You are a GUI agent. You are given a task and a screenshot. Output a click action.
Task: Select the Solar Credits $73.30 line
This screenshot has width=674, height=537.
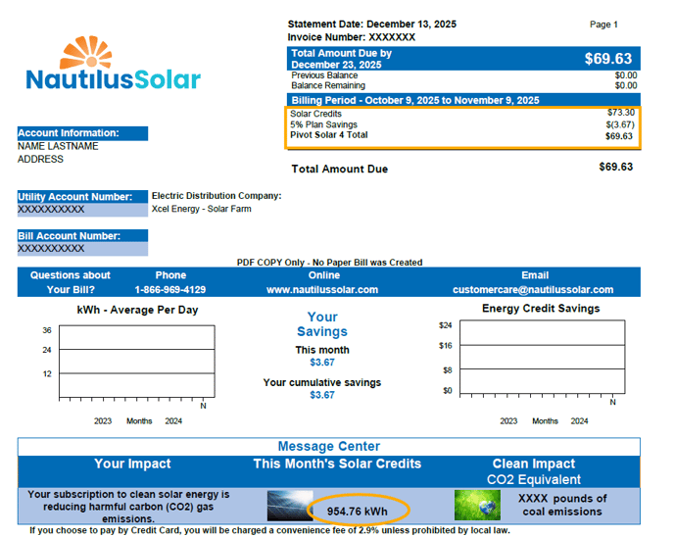(463, 114)
